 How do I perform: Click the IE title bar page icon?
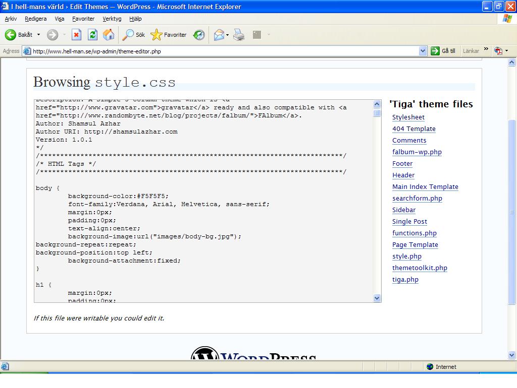coord(5,6)
